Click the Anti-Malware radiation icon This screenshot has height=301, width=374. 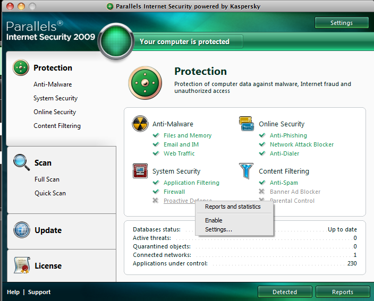(140, 124)
